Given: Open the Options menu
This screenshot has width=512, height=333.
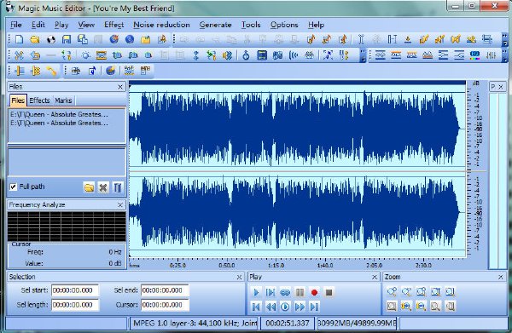Looking at the screenshot, I should pyautogui.click(x=284, y=25).
